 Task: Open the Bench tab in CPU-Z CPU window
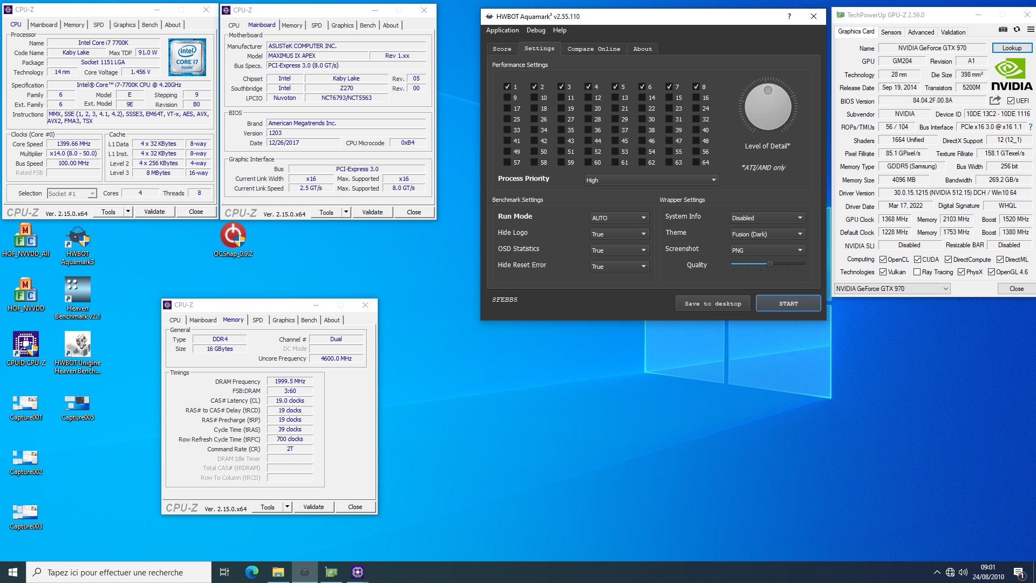point(150,25)
